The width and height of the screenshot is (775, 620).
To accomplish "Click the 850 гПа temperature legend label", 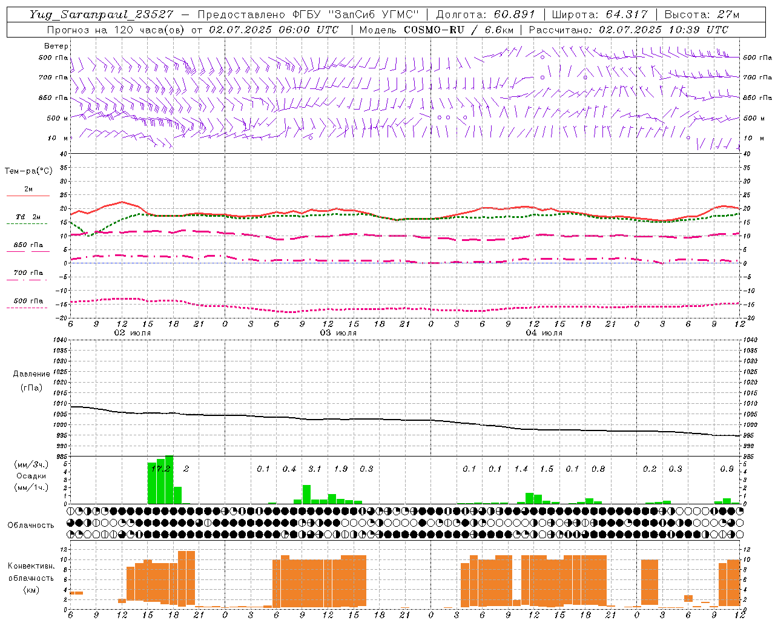I will click(x=28, y=245).
